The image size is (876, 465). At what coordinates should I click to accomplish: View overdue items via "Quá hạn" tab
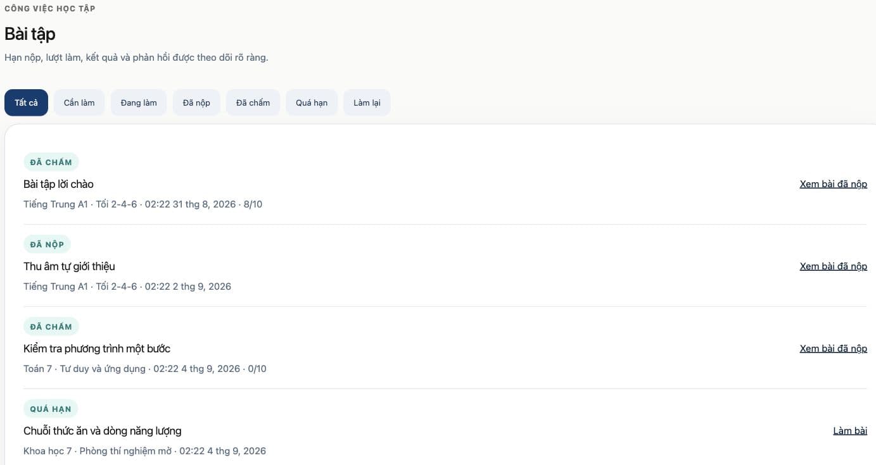(312, 102)
